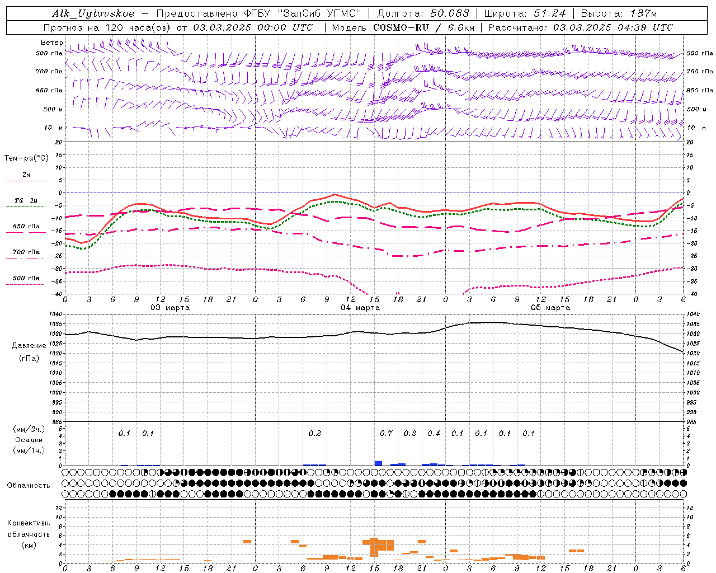
Task: Click the station name "Alk_Uglovskoe"
Action: pyautogui.click(x=93, y=13)
